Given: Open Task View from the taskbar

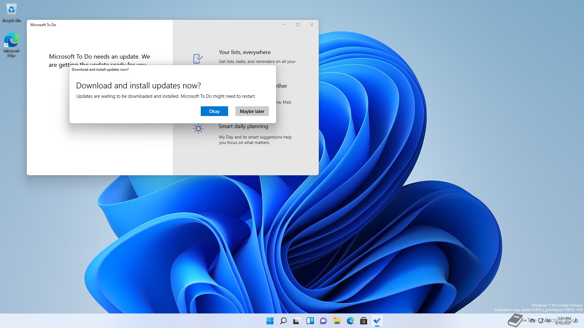Looking at the screenshot, I should click(297, 321).
